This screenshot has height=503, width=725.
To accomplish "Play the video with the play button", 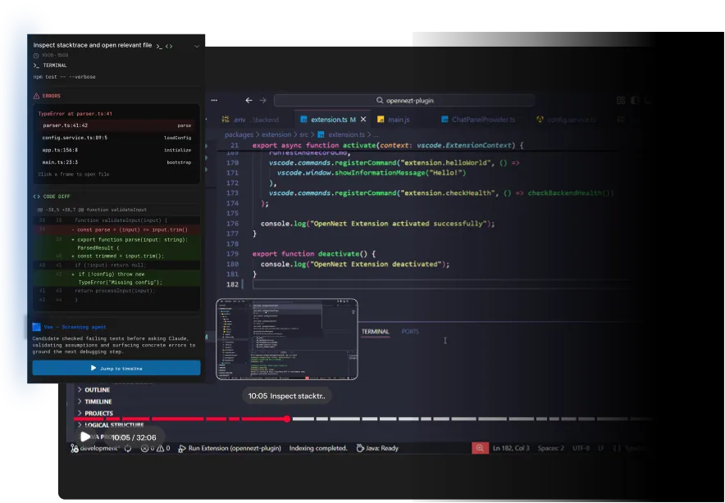I will (x=85, y=437).
